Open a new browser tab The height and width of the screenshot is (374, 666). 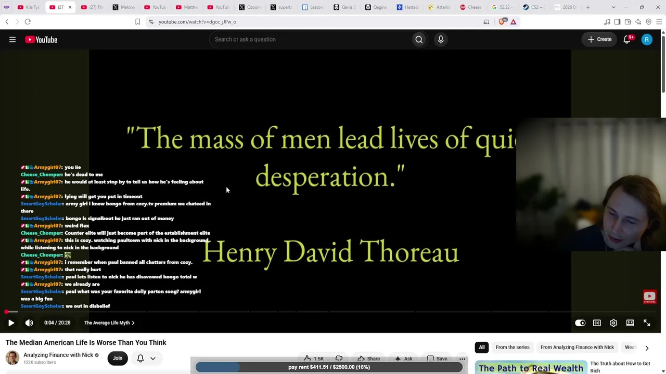(x=588, y=7)
